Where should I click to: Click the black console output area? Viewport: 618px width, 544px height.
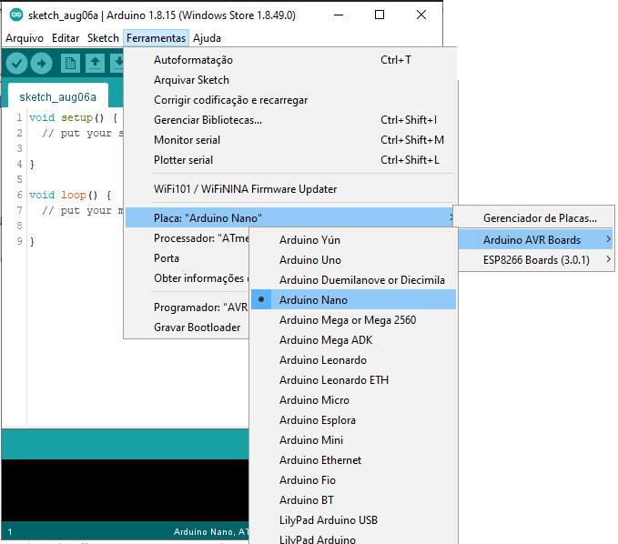click(x=125, y=490)
